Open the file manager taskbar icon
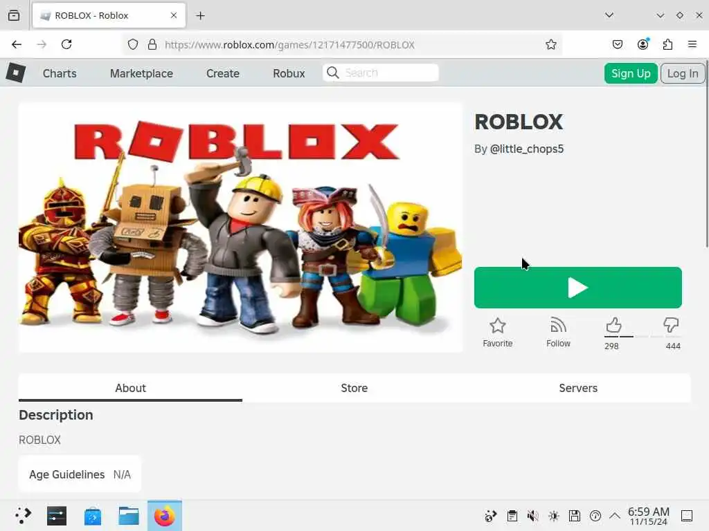The image size is (709, 531). pos(128,516)
